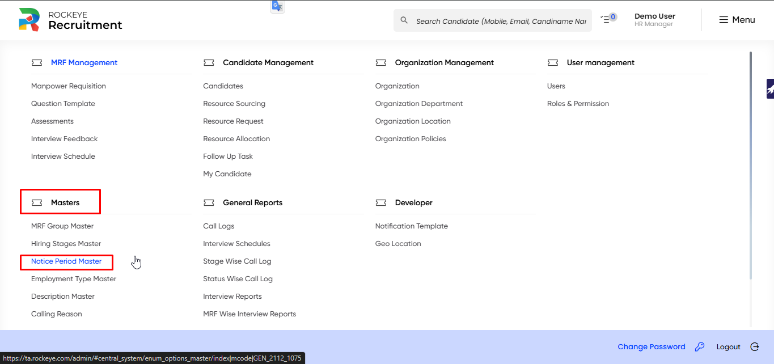Open Interview Feedback
Image resolution: width=774 pixels, height=364 pixels.
point(64,139)
